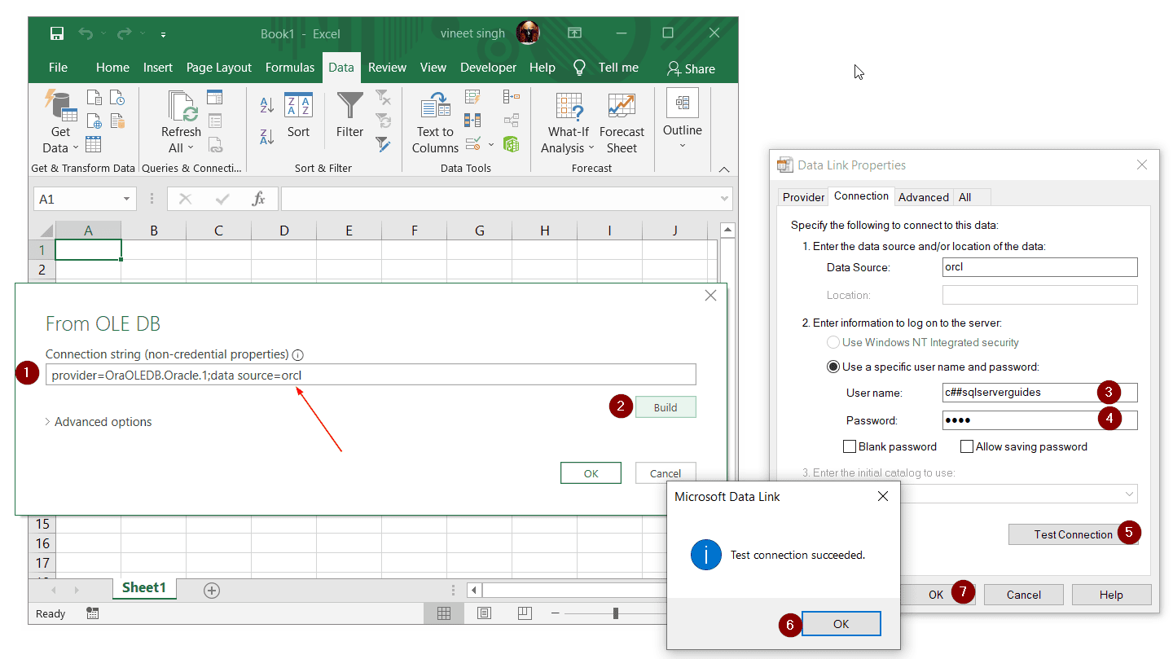Open the Remove Duplicates tool
Image resolution: width=1173 pixels, height=659 pixels.
(x=472, y=120)
